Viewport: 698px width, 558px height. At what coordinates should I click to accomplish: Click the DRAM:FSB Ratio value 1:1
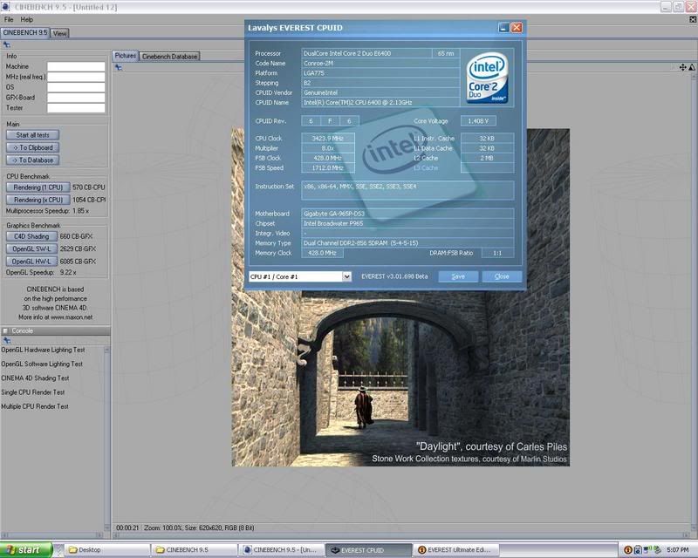[497, 253]
